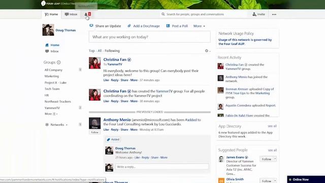Open dropdown arrow beside James Evans Follow
The image size is (325, 183).
tap(275, 159)
